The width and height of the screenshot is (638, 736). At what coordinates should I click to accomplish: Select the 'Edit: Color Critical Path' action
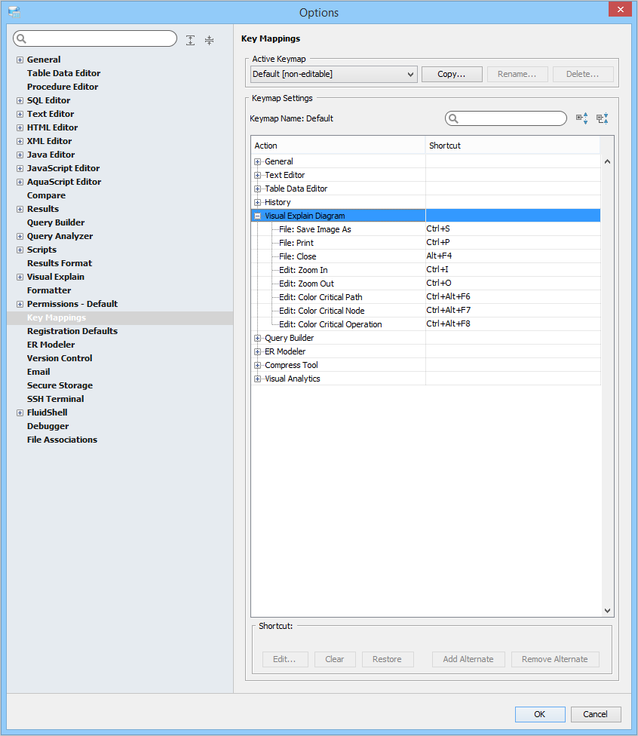[321, 297]
